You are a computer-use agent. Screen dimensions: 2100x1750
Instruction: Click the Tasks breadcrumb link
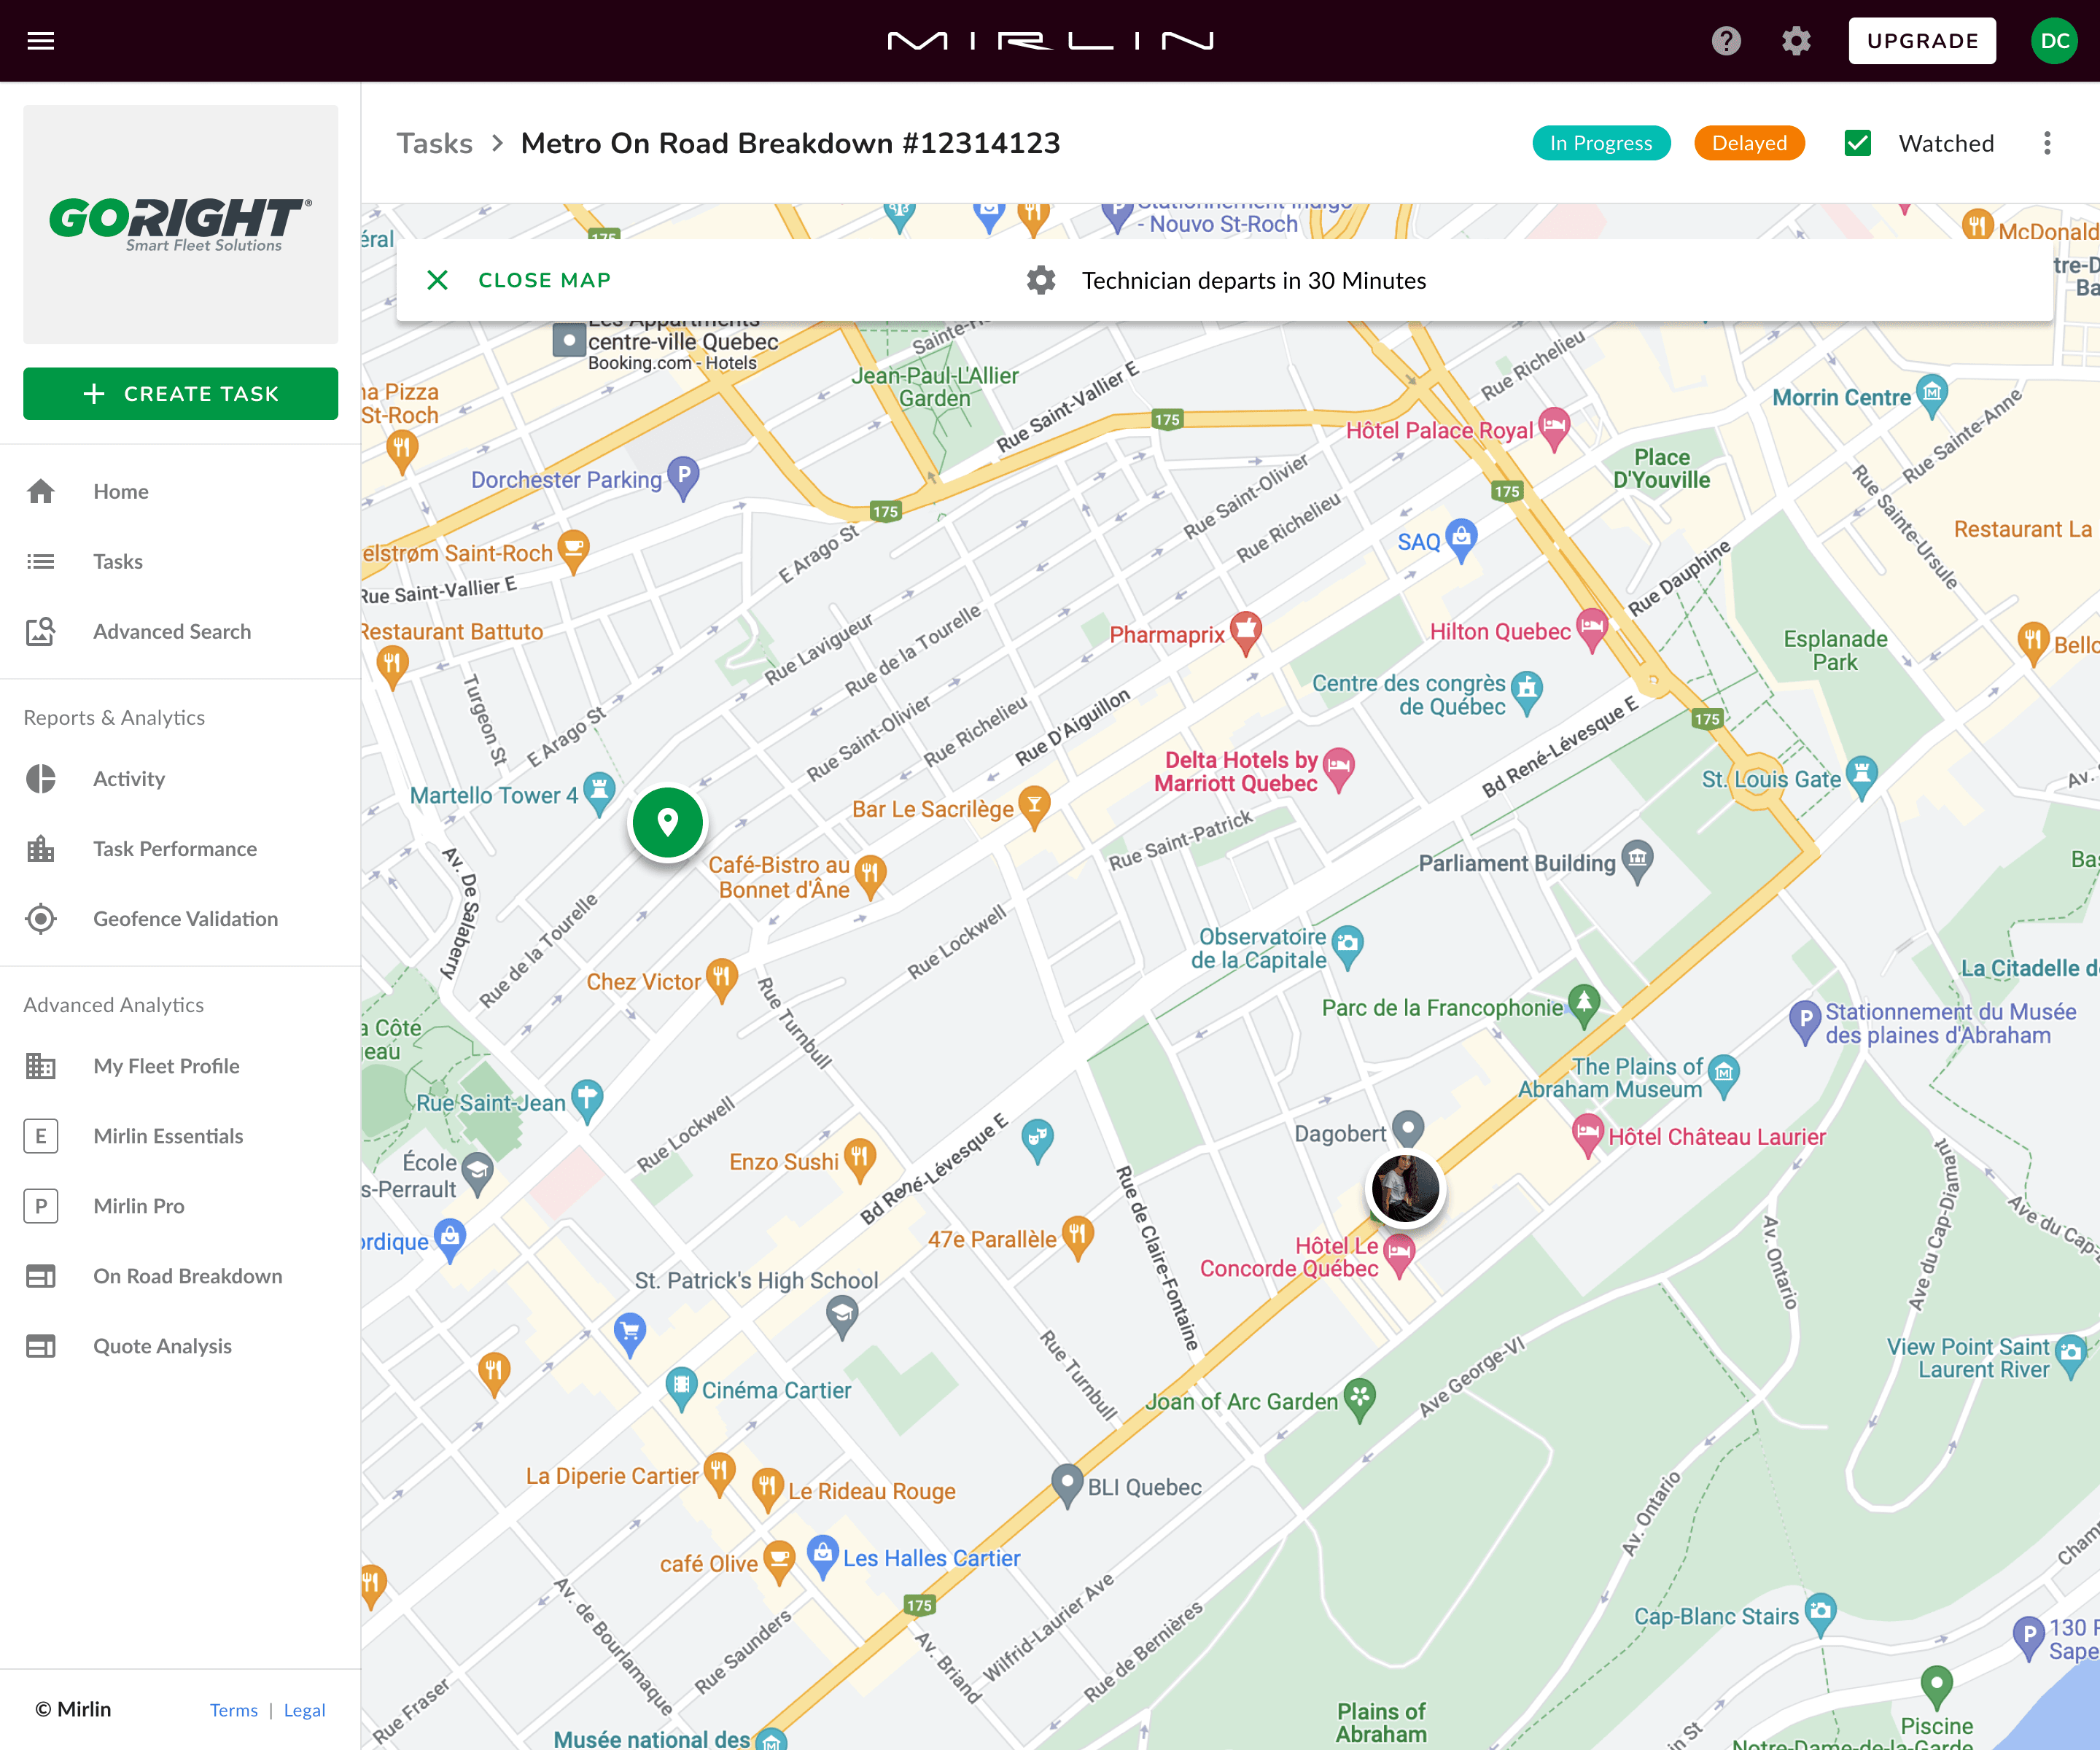[x=435, y=143]
